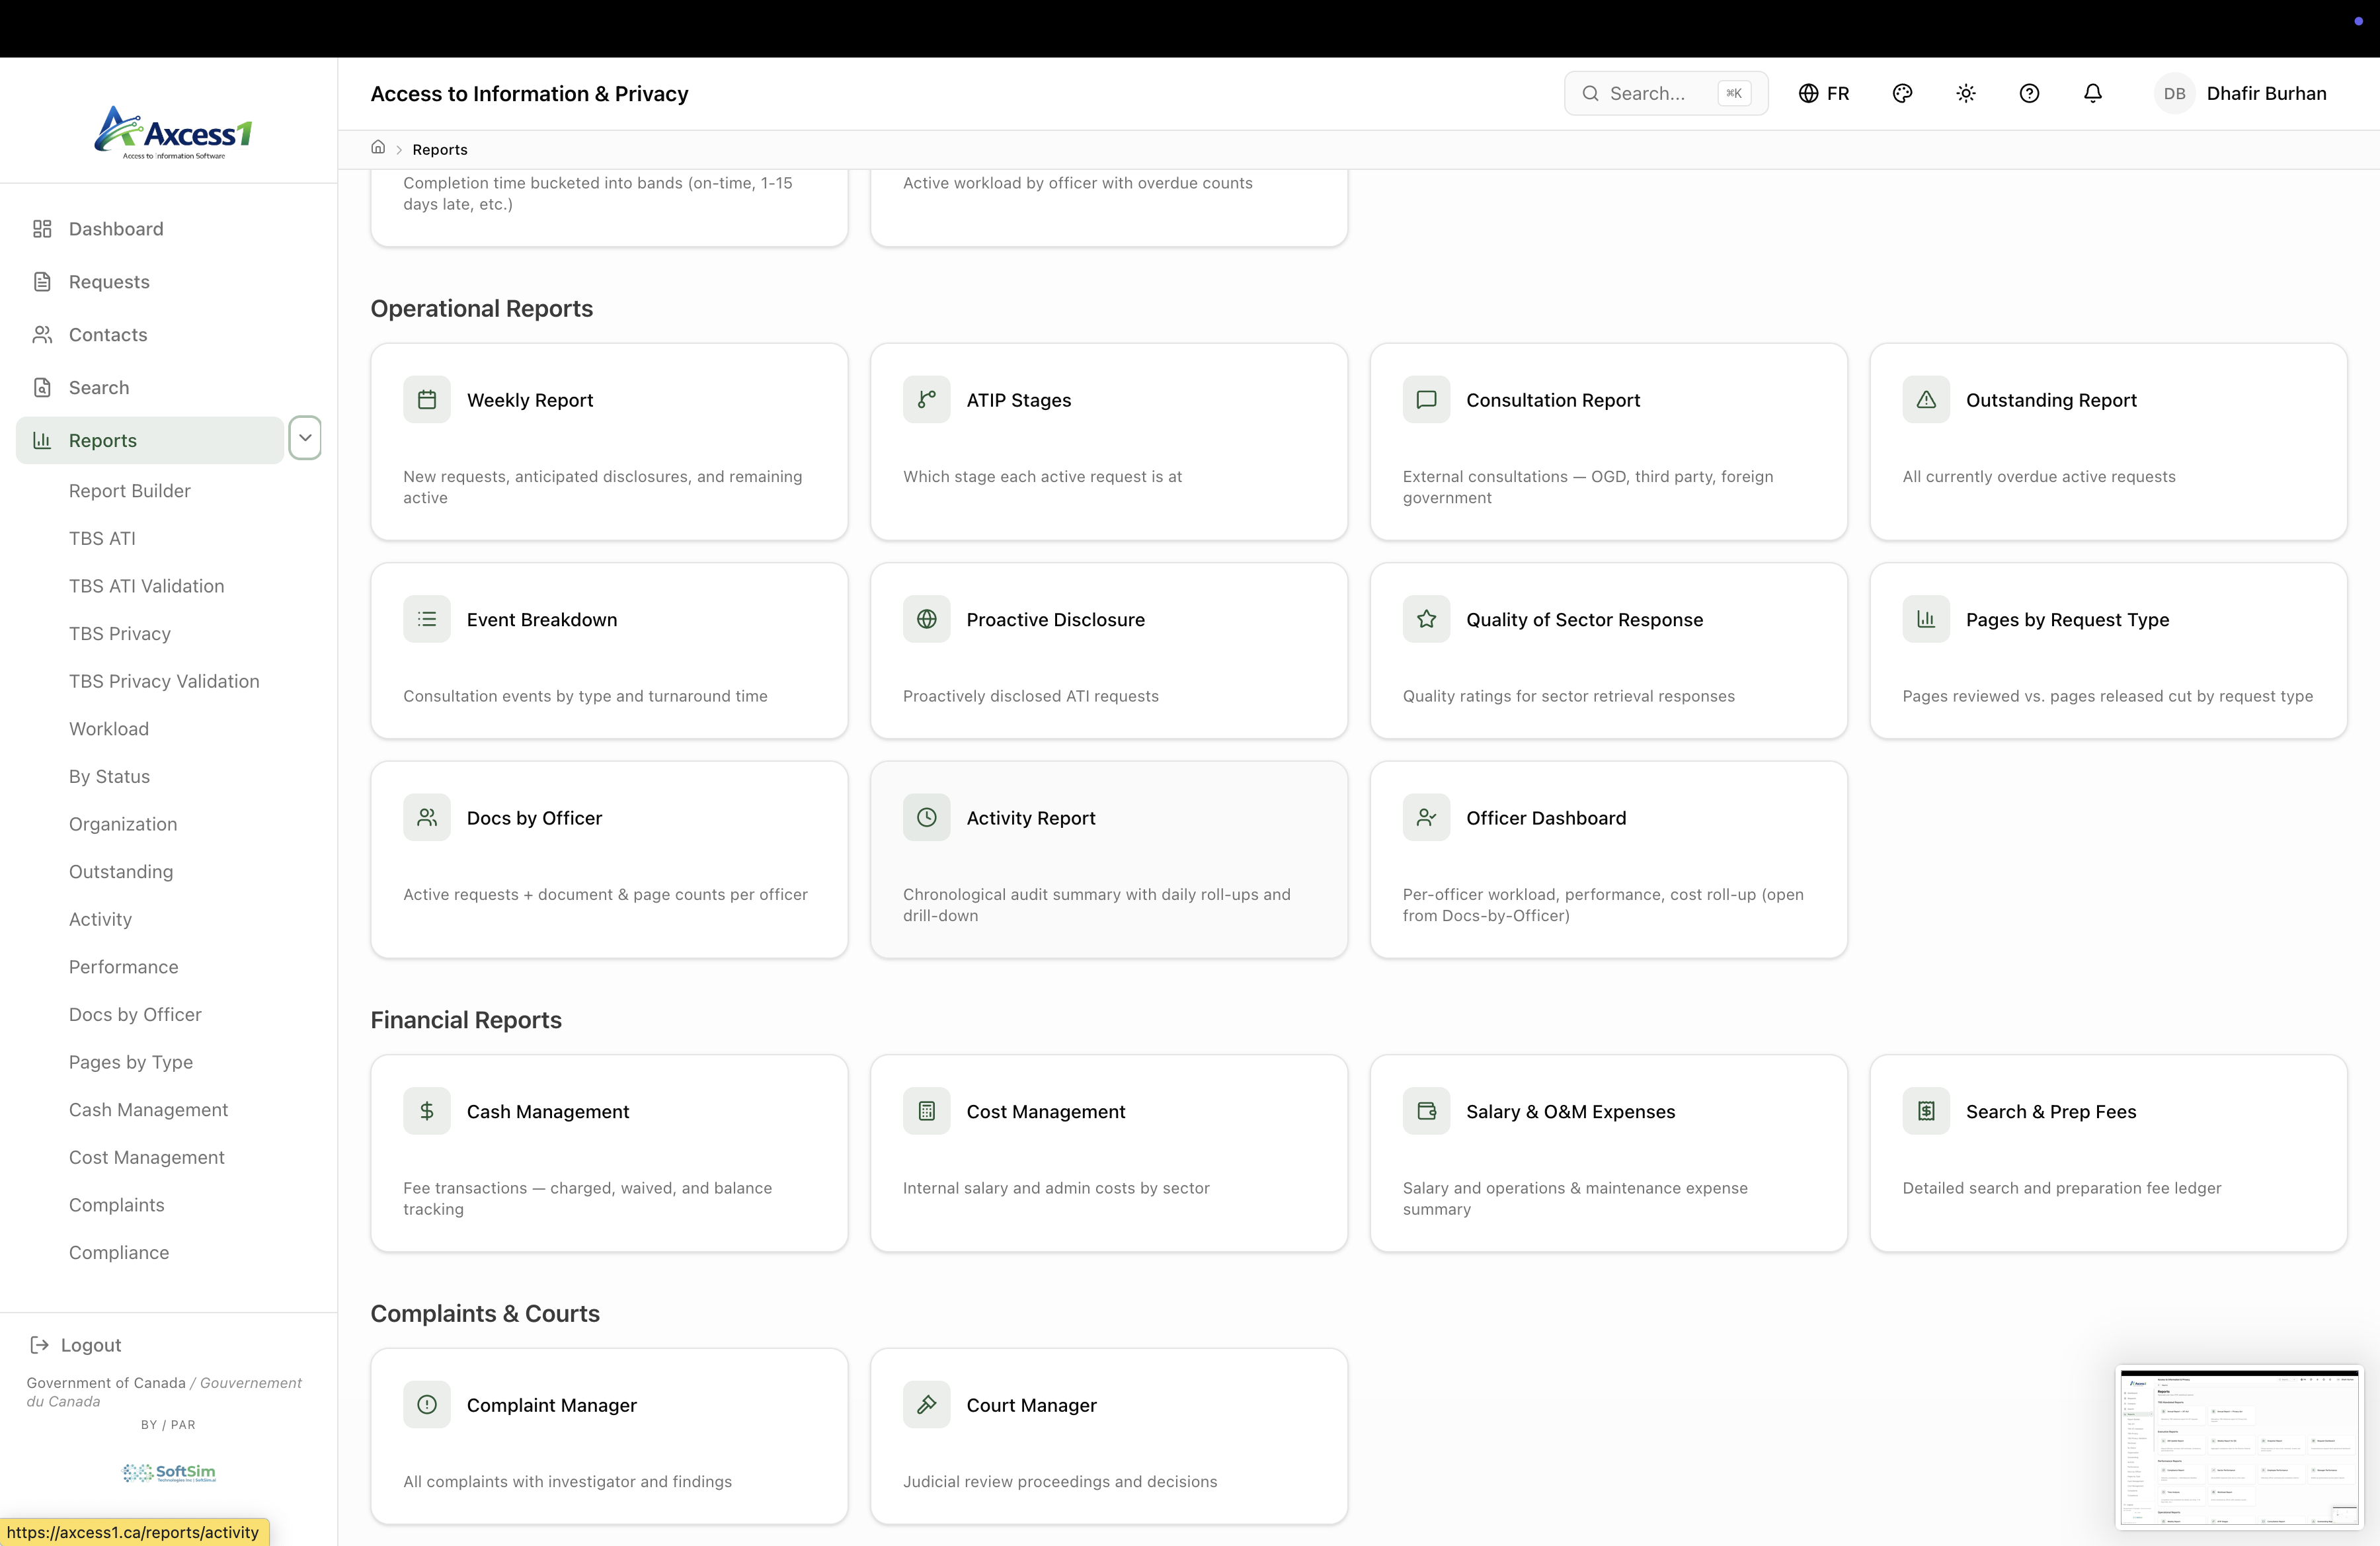Viewport: 2380px width, 1546px height.
Task: Click the Weekly Report calendar icon
Action: 427,400
